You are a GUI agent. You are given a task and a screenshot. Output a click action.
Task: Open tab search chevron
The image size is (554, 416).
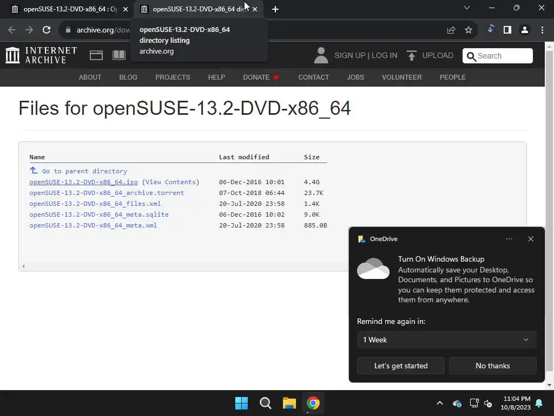click(467, 8)
